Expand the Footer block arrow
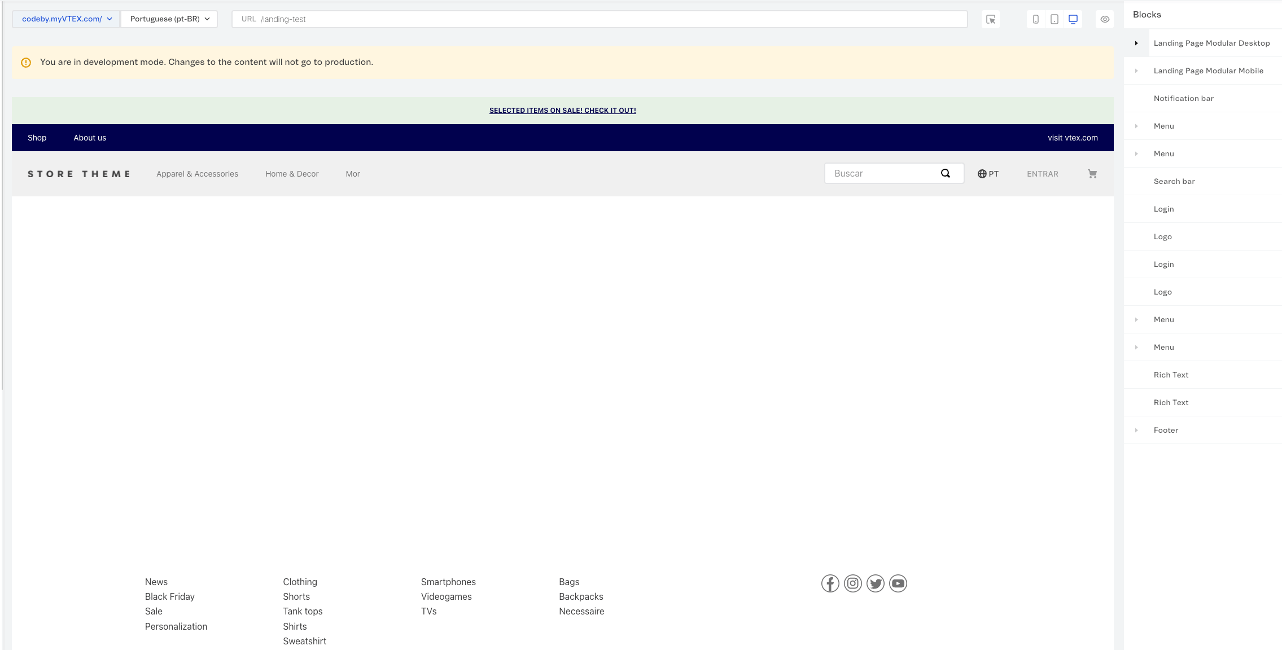 (x=1136, y=430)
